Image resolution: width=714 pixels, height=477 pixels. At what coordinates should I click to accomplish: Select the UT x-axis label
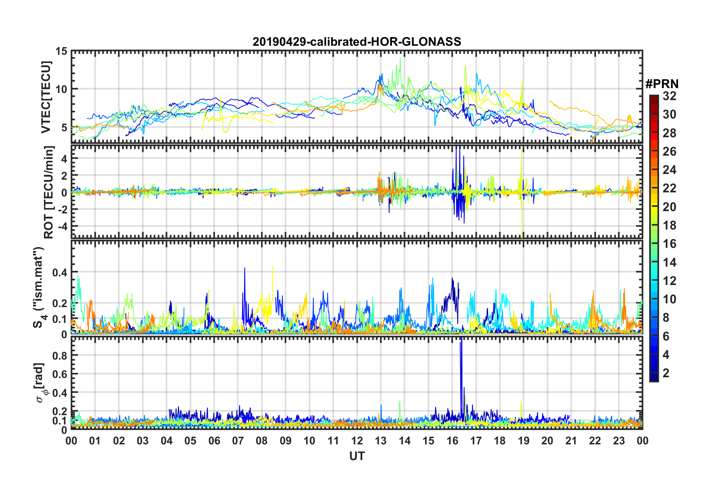(x=357, y=456)
